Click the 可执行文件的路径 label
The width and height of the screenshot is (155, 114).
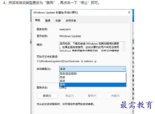[x=47, y=57]
